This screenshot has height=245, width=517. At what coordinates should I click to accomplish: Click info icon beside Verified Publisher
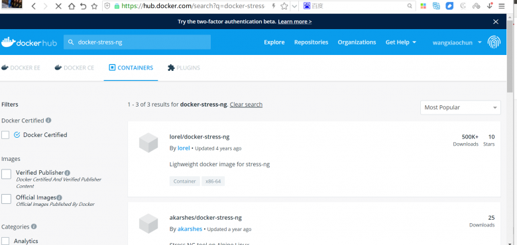[x=67, y=173]
